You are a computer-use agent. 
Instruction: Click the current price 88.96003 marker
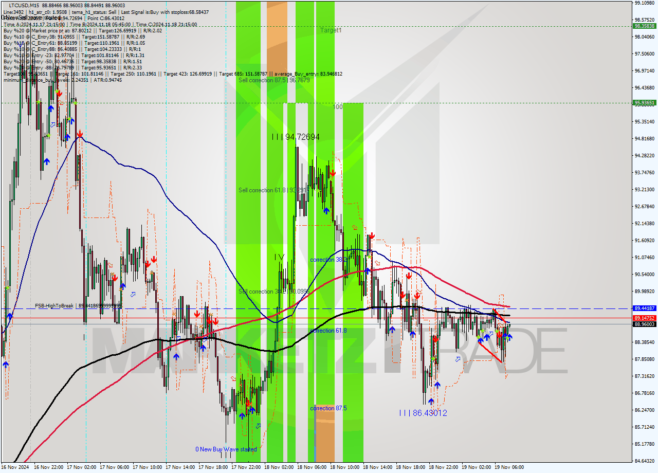pyautogui.click(x=645, y=324)
